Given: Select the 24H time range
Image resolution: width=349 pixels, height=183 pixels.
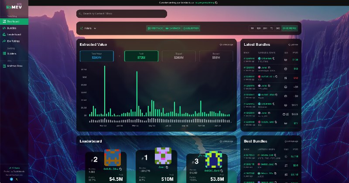Looking at the screenshot, I should pos(266,28).
